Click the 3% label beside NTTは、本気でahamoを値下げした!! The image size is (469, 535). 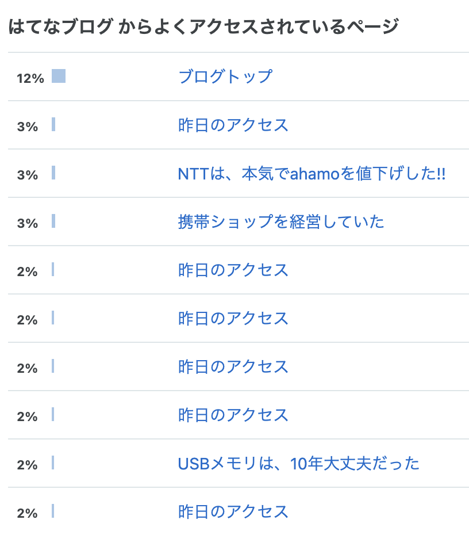click(x=27, y=175)
